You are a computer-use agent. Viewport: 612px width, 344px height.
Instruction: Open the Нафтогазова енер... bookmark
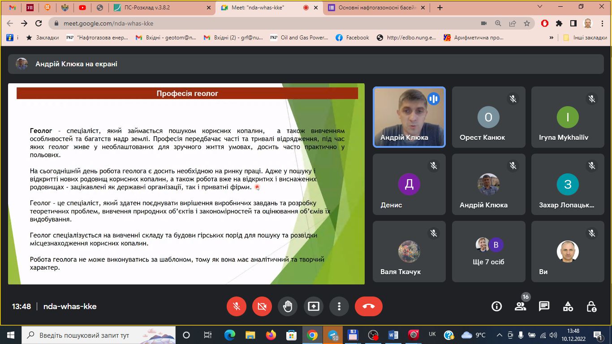pyautogui.click(x=97, y=38)
